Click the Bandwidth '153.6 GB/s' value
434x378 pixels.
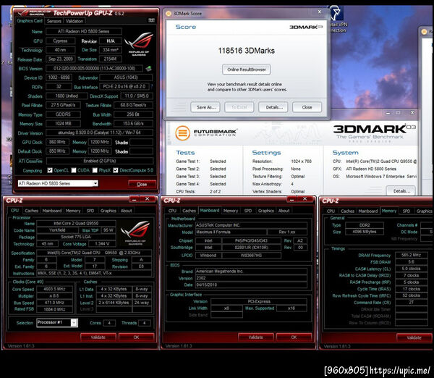(x=133, y=124)
